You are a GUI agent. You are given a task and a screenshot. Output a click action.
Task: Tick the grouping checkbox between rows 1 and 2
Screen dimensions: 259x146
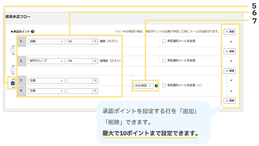pyautogui.click(x=13, y=50)
